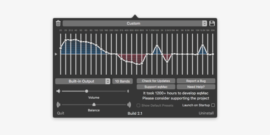Image resolution: width=270 pixels, height=135 pixels.
Task: Click the left balance speaker icon
Action: coord(59,105)
